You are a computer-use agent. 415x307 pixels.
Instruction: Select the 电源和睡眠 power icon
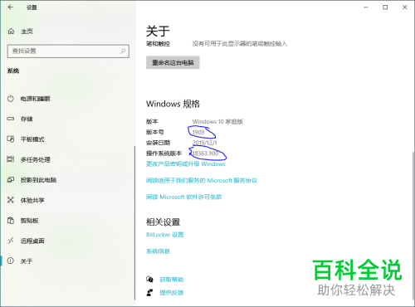click(11, 99)
